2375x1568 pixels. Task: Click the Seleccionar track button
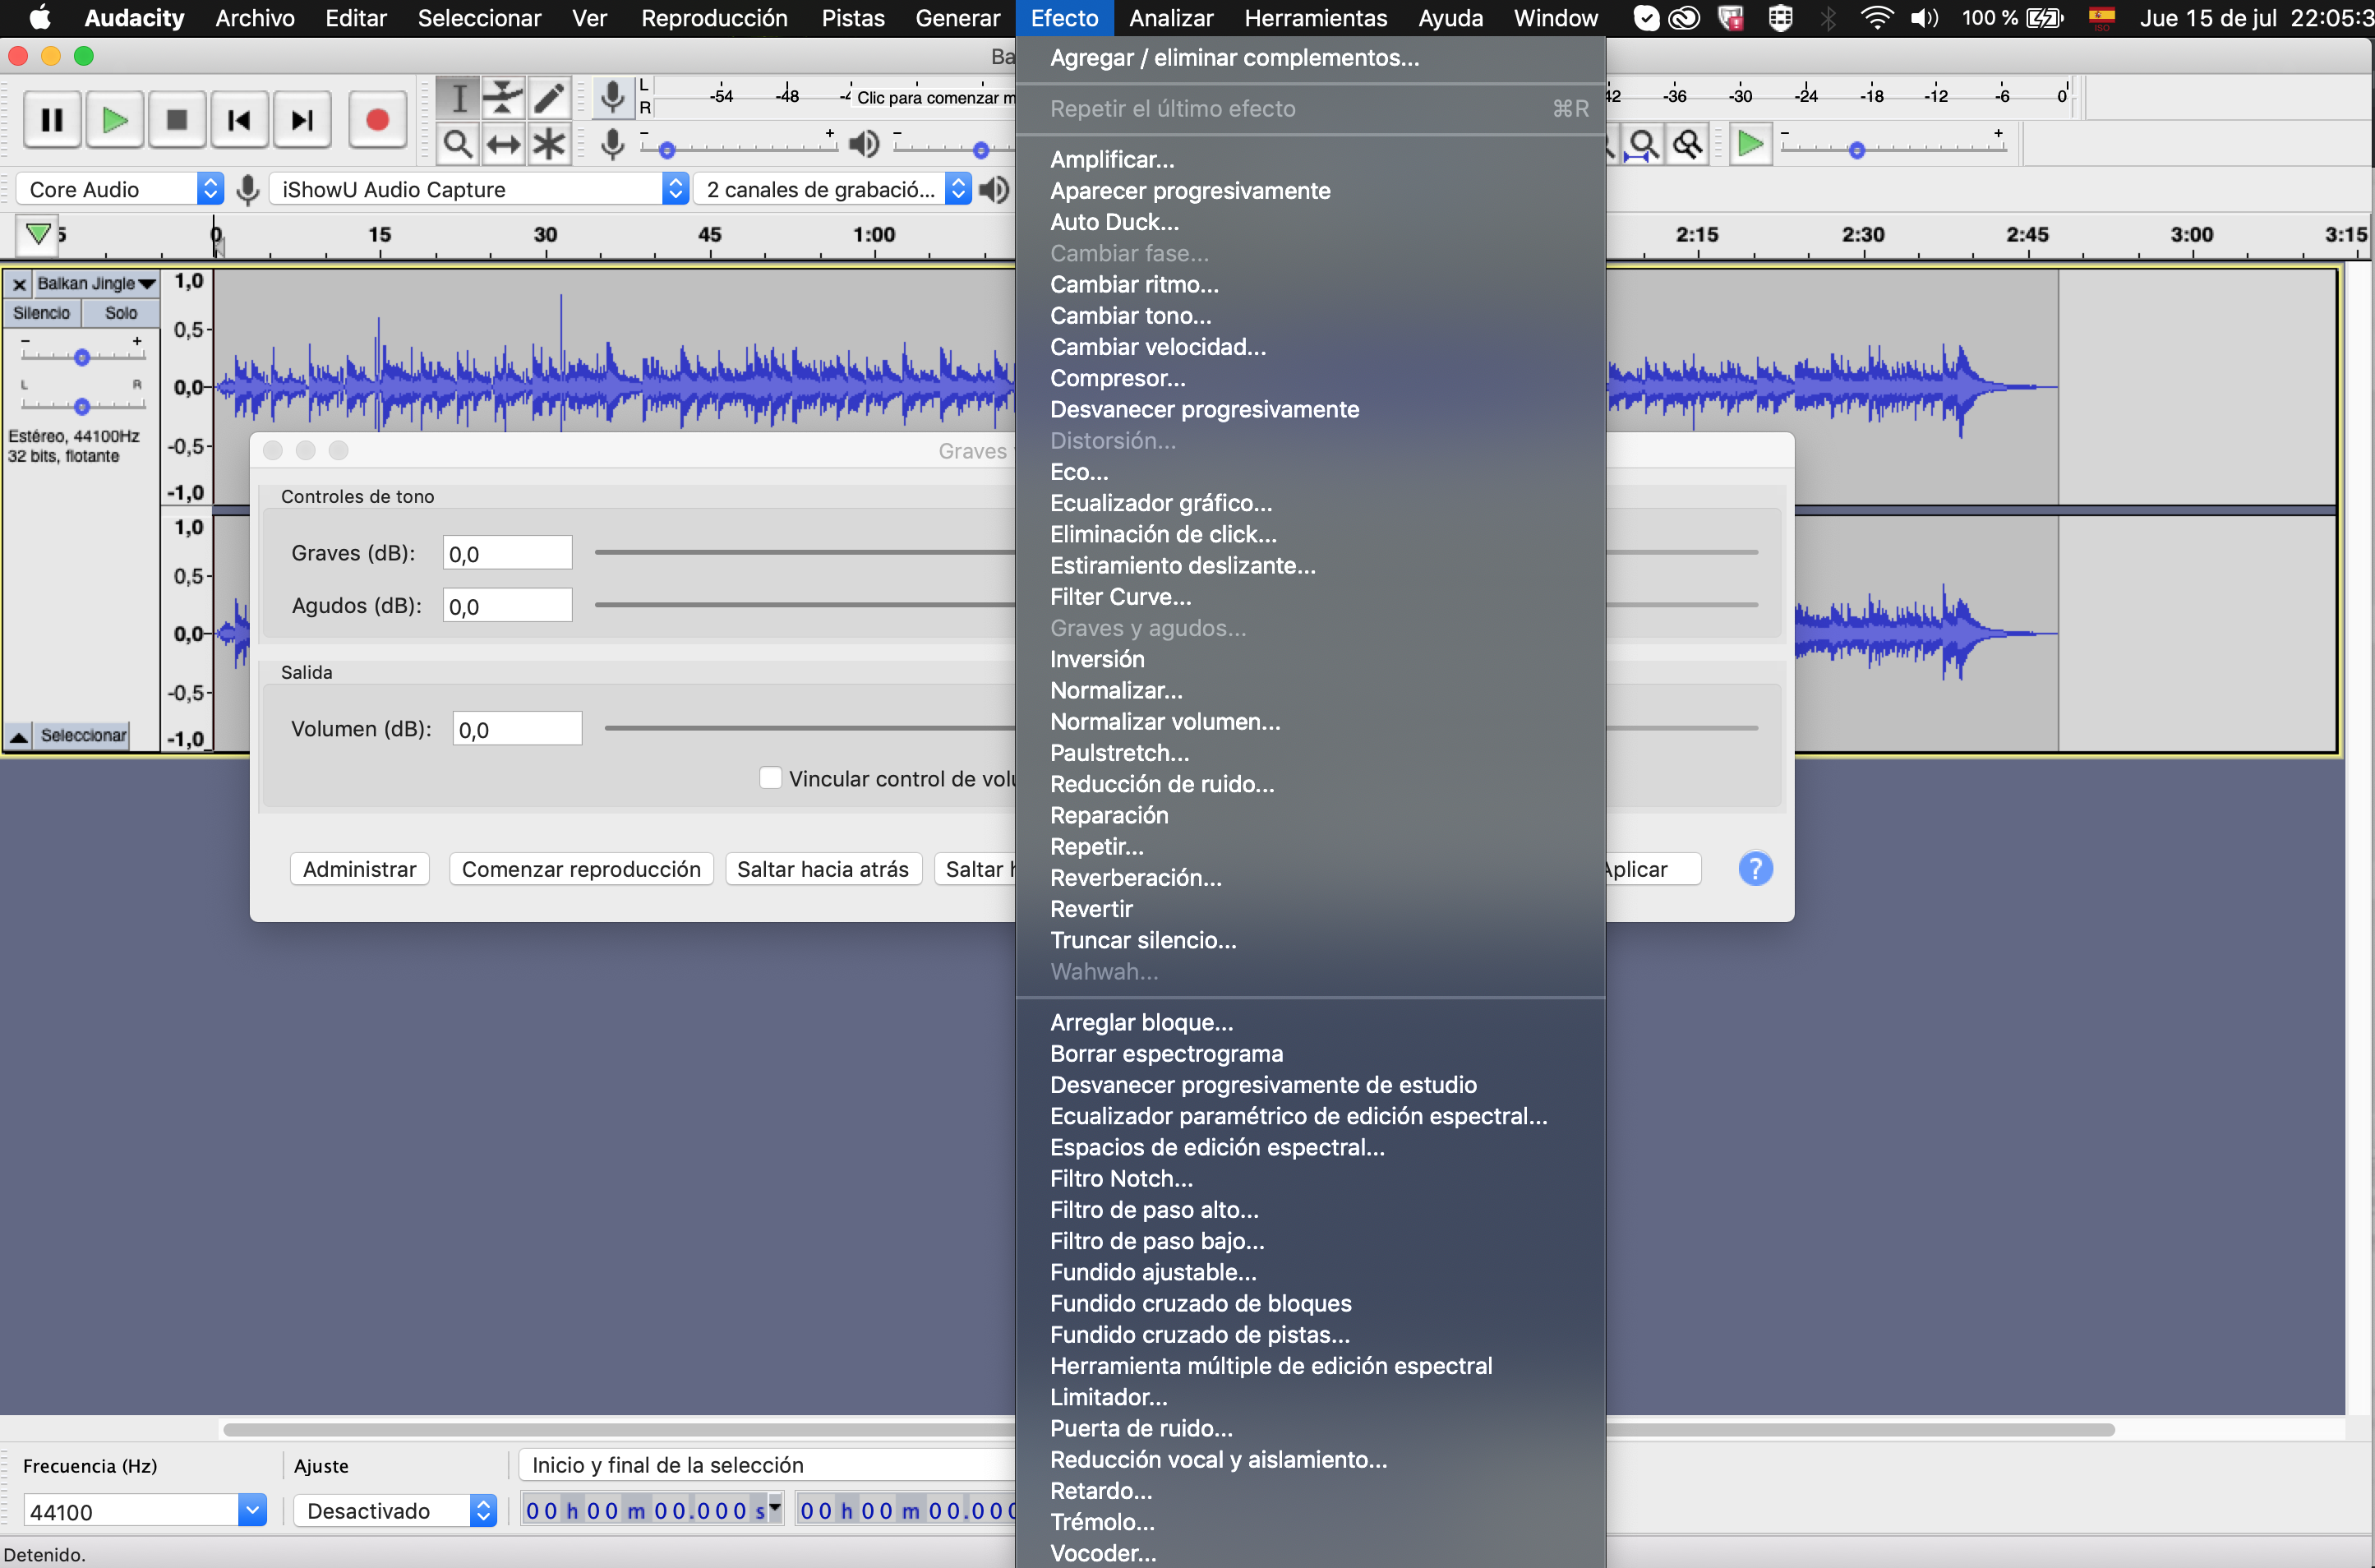click(83, 736)
